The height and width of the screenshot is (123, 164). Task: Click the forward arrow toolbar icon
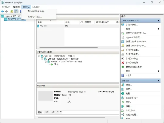tap(6, 11)
